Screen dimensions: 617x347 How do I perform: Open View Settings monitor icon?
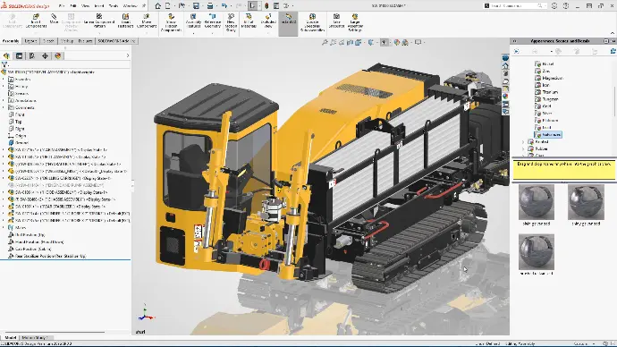[418, 42]
